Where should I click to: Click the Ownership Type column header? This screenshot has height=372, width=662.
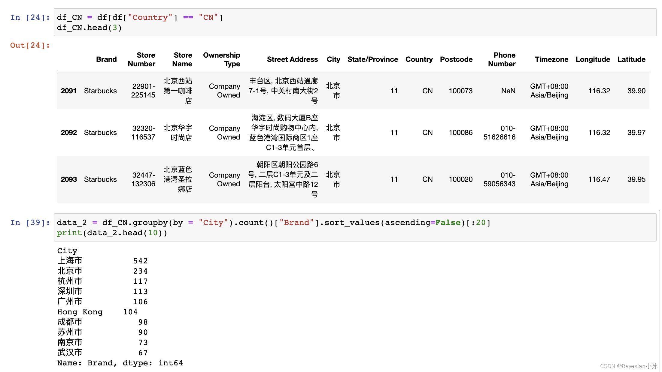tap(222, 59)
